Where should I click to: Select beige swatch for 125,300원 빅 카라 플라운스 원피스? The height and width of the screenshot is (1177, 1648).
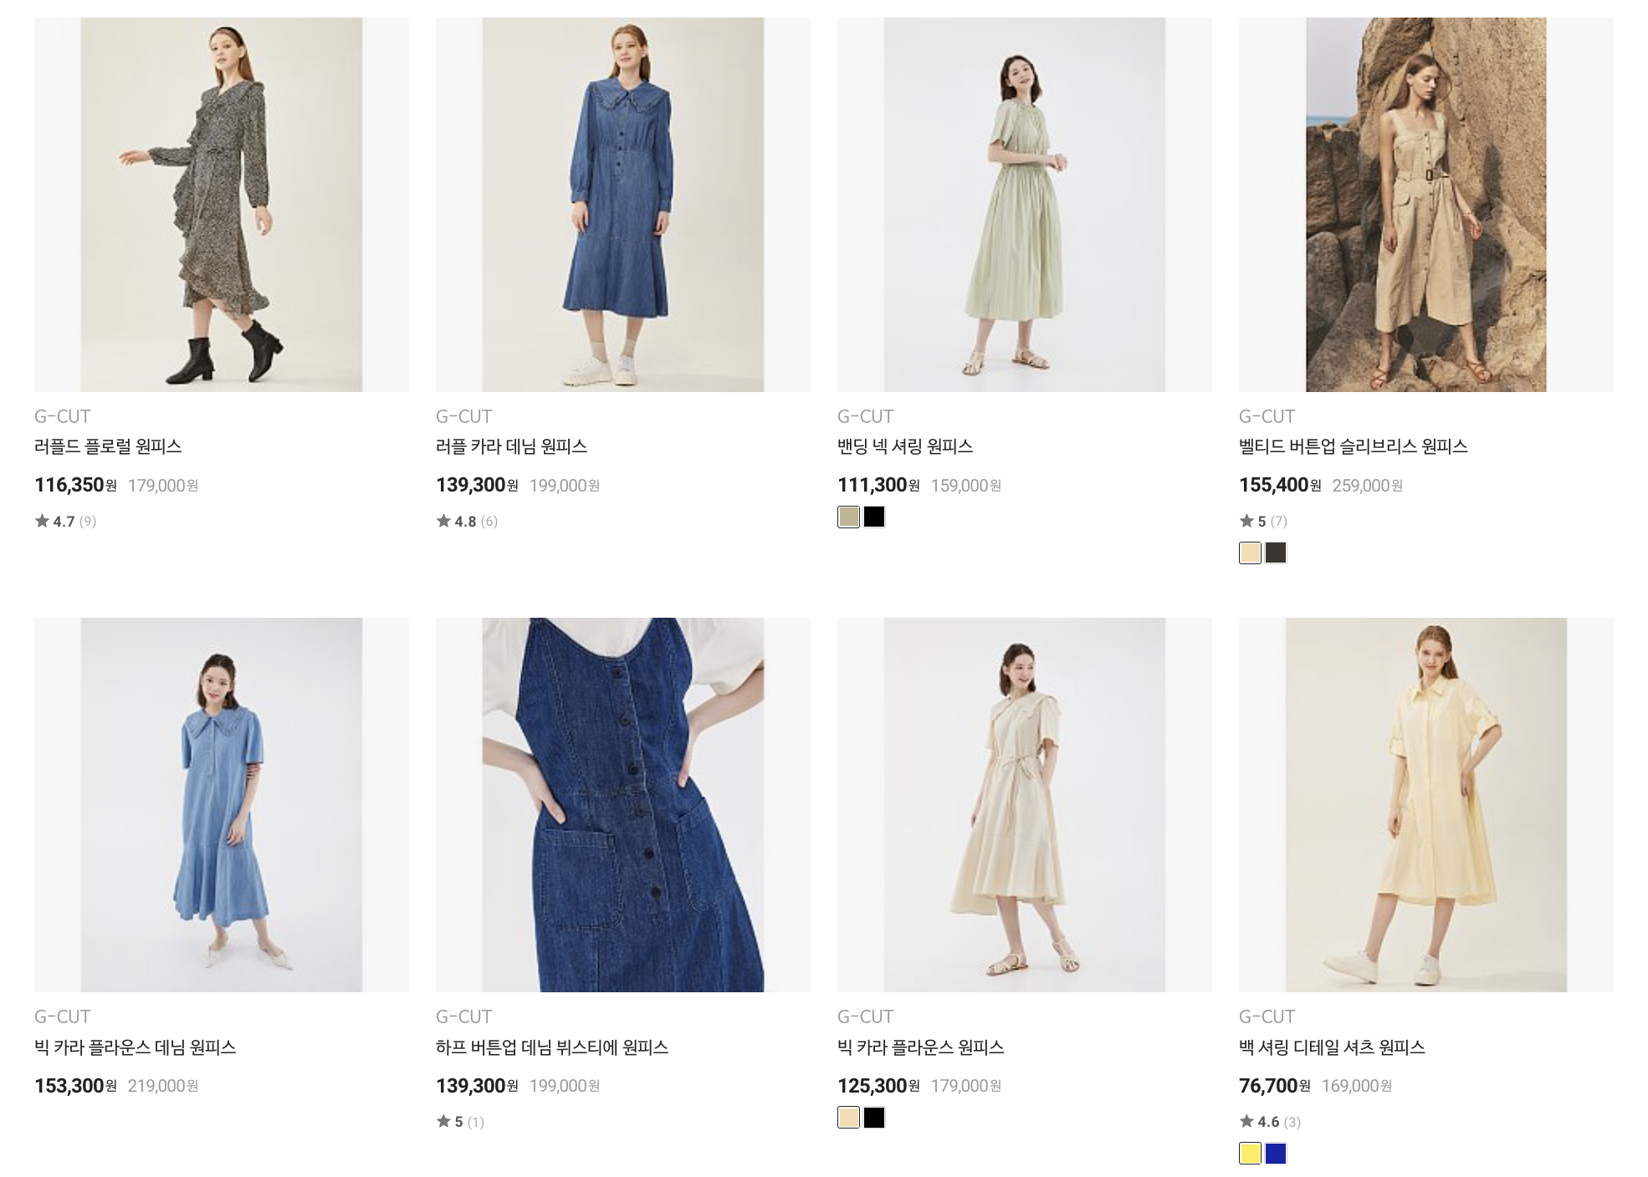[x=848, y=1118]
